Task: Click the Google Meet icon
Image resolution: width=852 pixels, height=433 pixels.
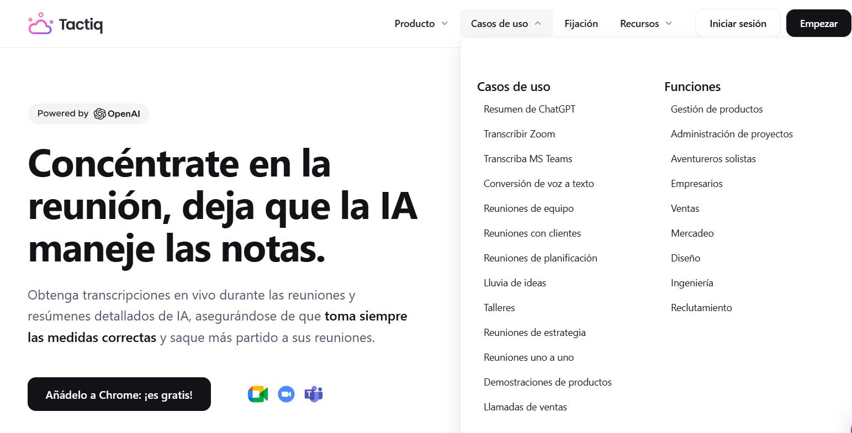Action: 258,394
